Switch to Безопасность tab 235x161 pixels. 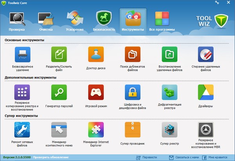(104, 22)
